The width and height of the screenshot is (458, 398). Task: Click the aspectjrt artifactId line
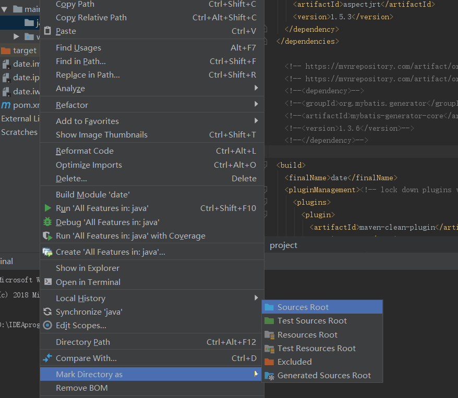[364, 4]
